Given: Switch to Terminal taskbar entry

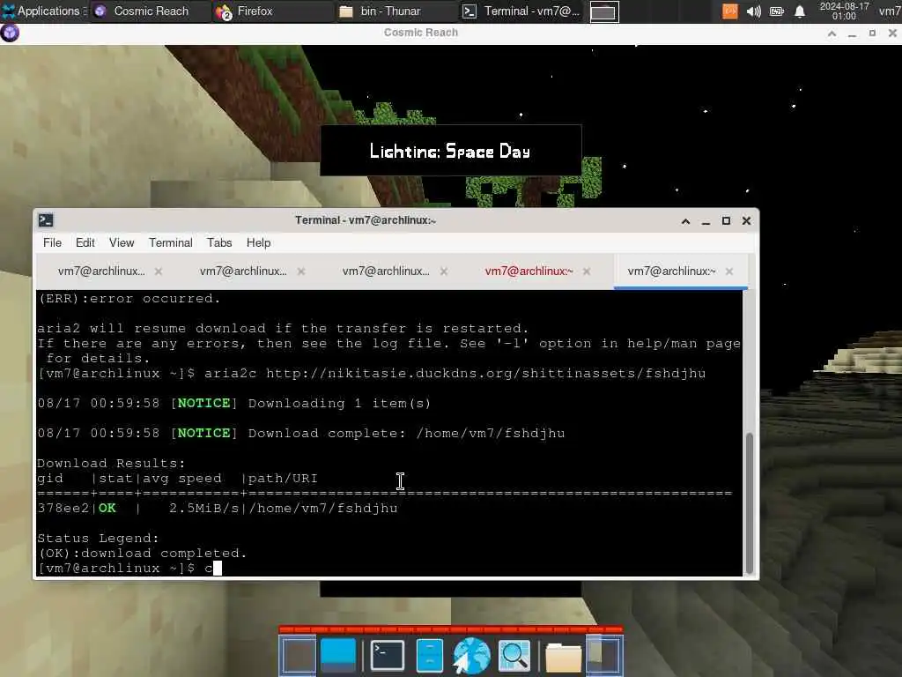Looking at the screenshot, I should tap(522, 11).
